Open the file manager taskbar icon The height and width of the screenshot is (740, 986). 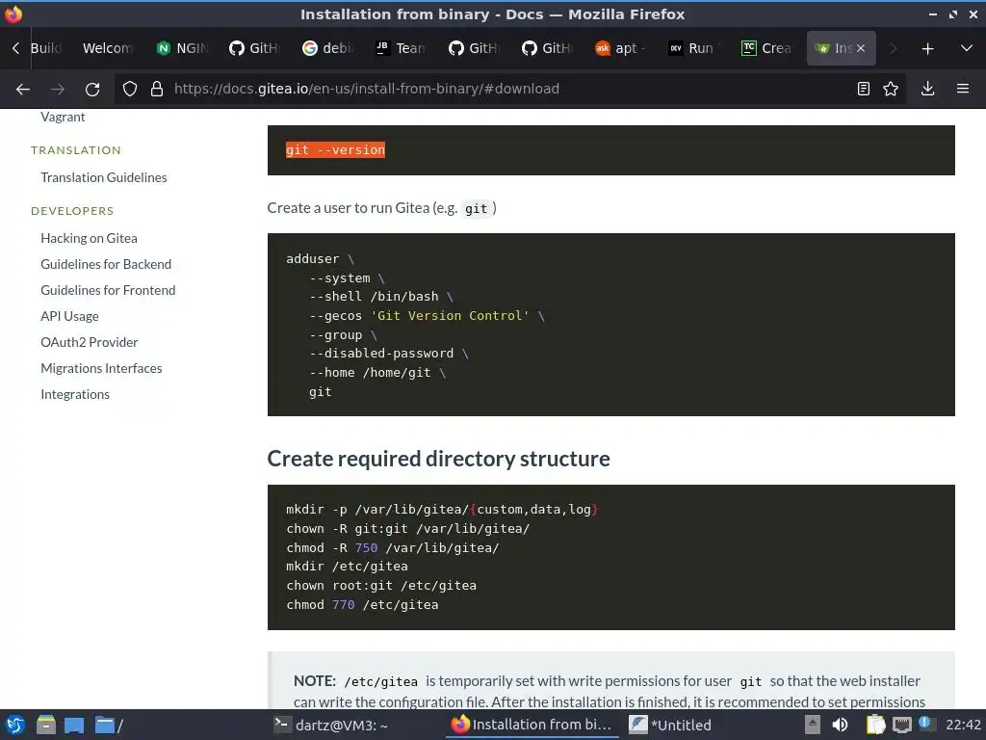click(x=46, y=725)
